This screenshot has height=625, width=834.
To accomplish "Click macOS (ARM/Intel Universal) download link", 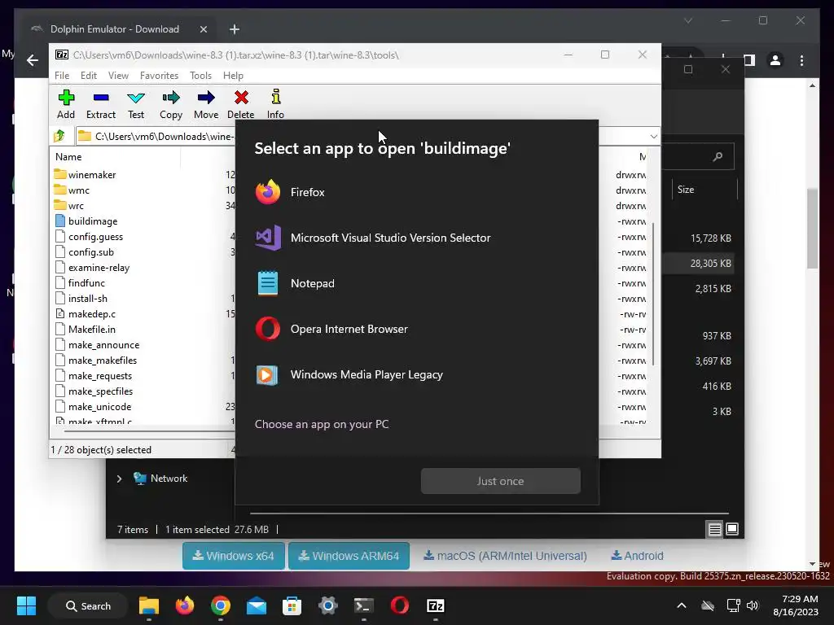I will (505, 556).
